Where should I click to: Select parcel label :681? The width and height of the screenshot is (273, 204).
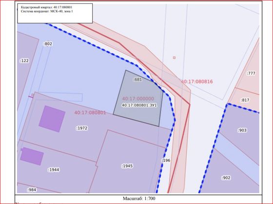(137, 80)
